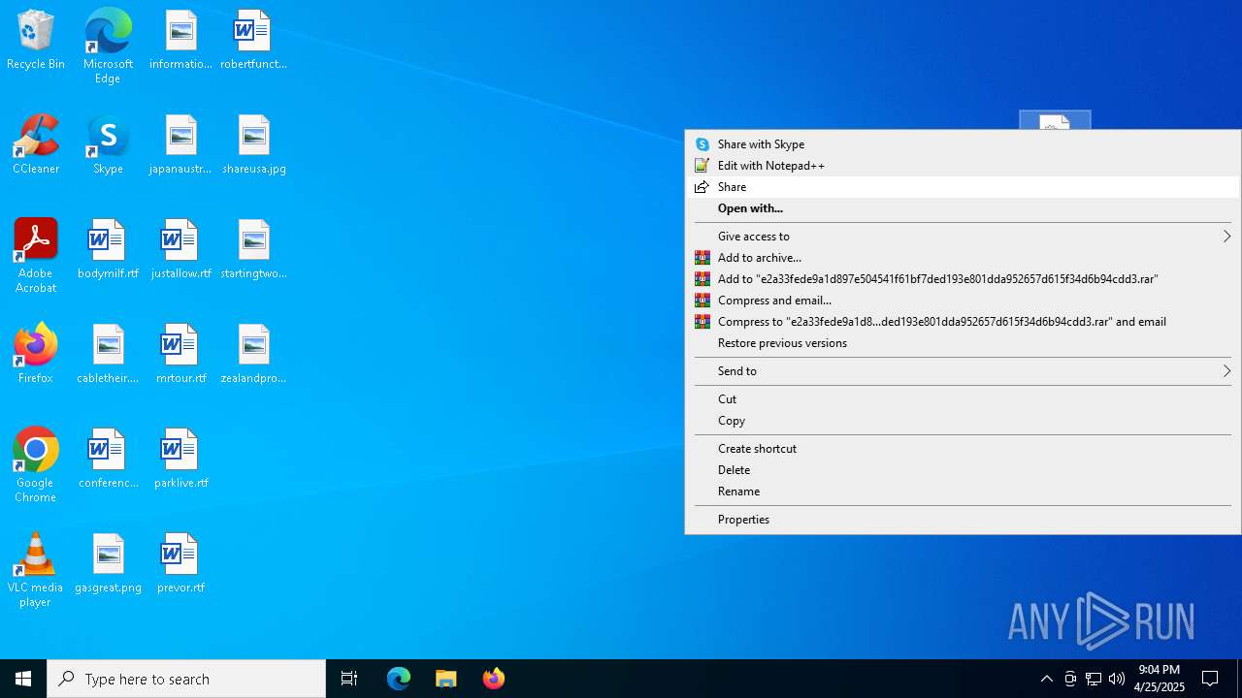
Task: Open the clock and date flyout
Action: [x=1159, y=679]
